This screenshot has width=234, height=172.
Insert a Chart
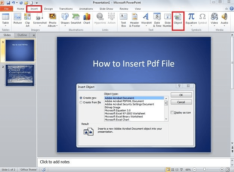[87, 19]
